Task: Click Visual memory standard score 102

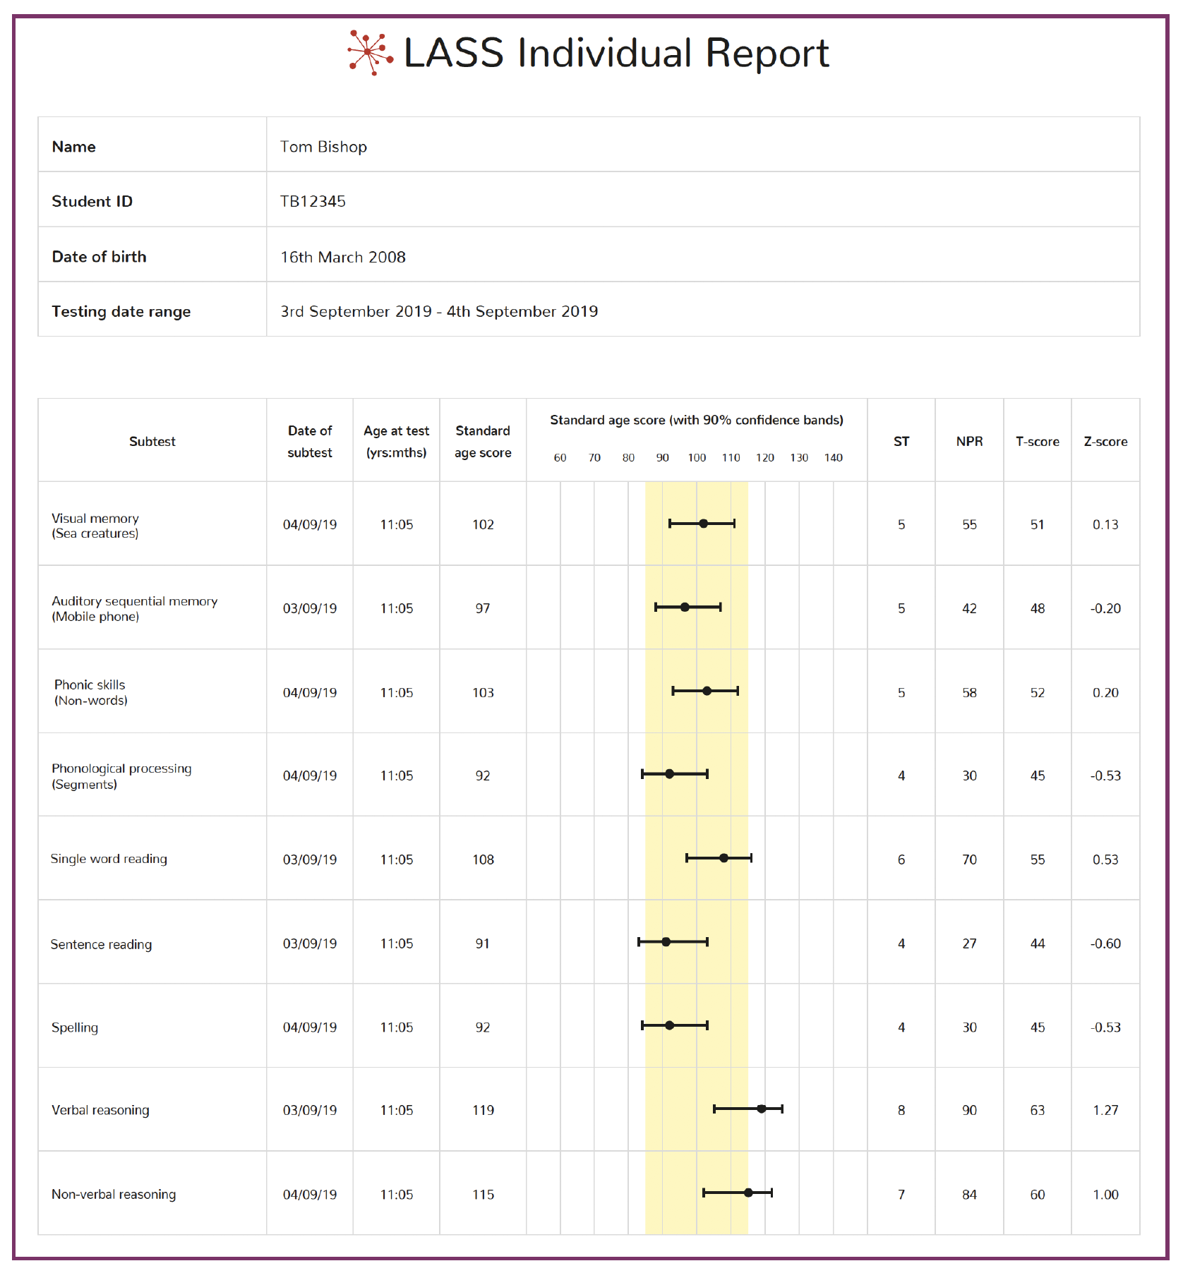Action: (x=483, y=525)
